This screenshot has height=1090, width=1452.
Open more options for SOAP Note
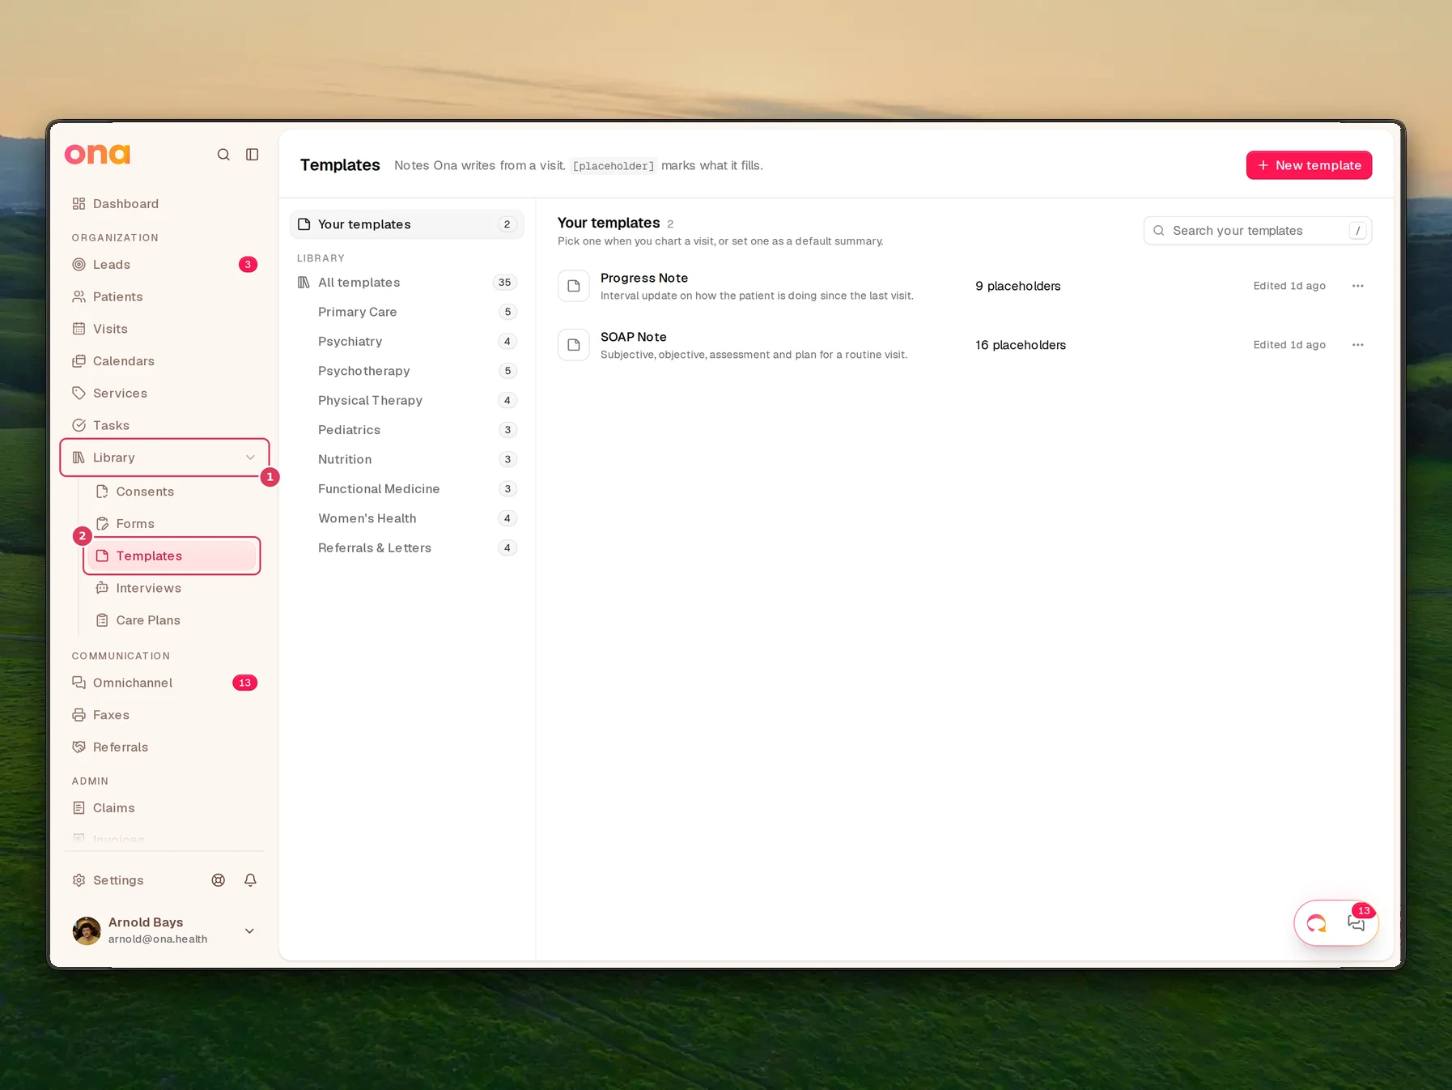(1358, 345)
